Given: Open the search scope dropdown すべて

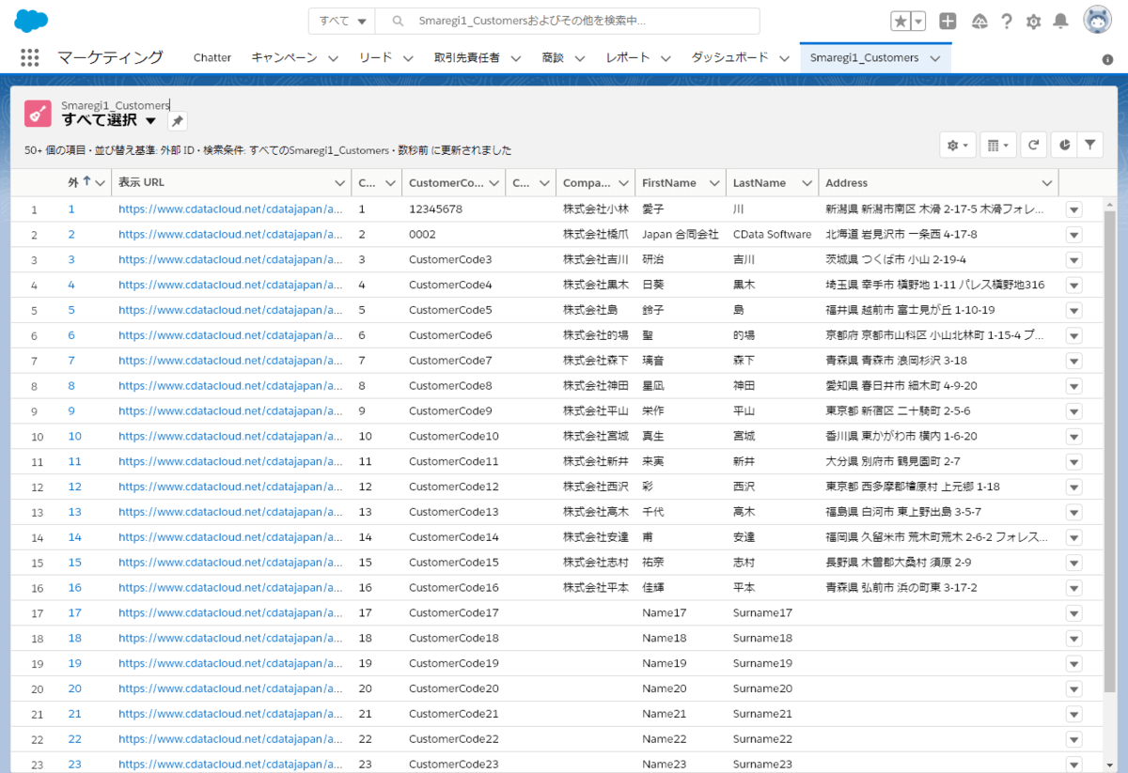Looking at the screenshot, I should [x=342, y=21].
